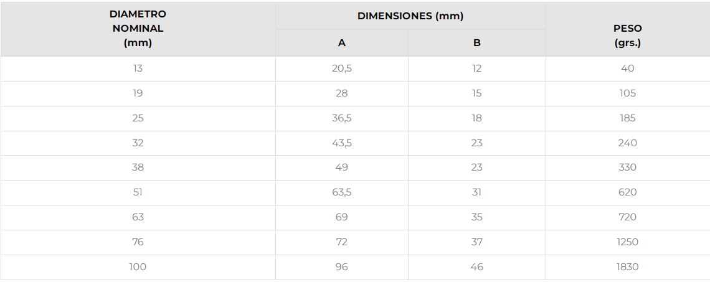Screen dimensions: 710x282
Task: Click nominal diameter cell 100
Action: [138, 267]
